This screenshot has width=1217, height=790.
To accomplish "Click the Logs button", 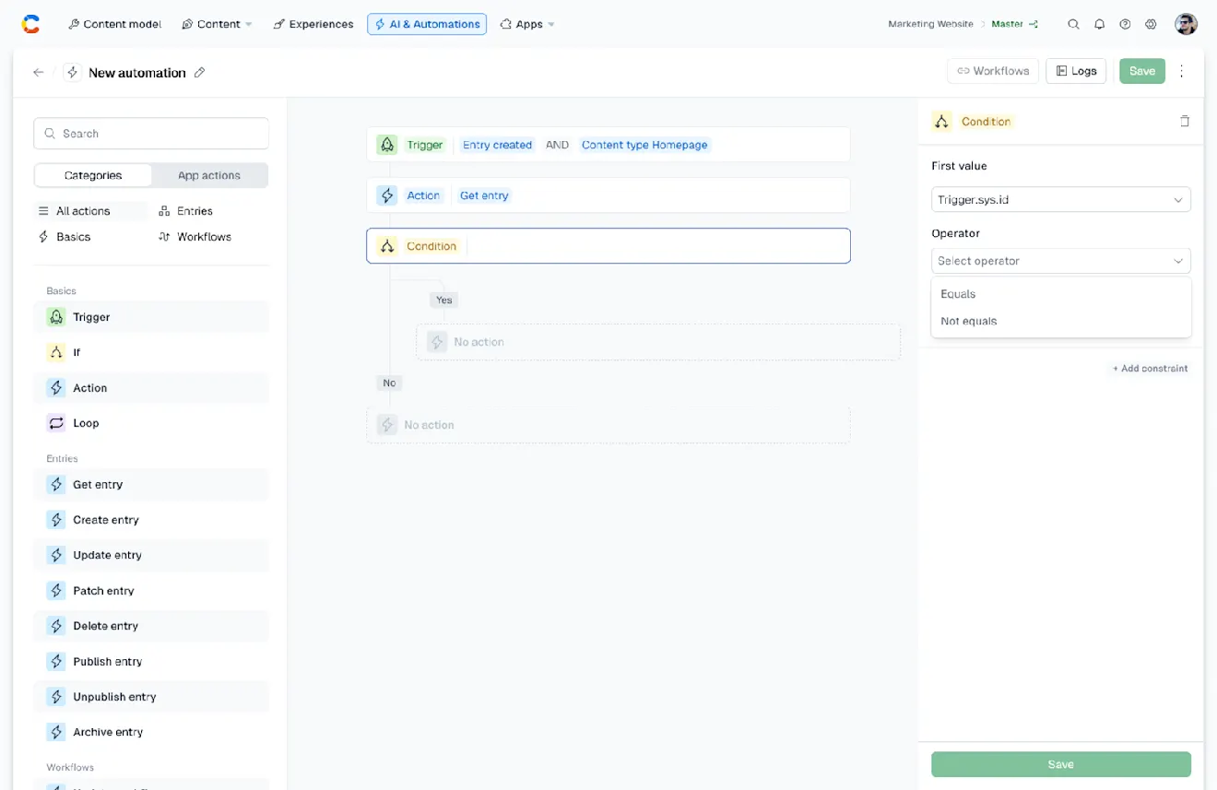I will pos(1076,71).
